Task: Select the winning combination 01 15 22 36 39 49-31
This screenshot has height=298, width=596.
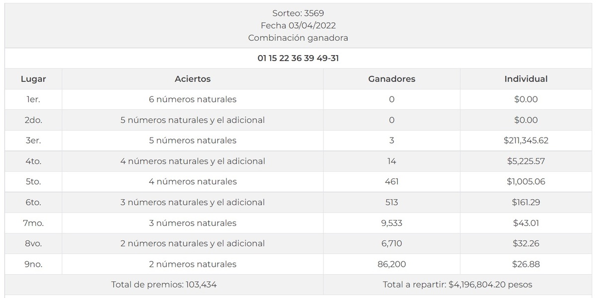Action: click(x=298, y=59)
